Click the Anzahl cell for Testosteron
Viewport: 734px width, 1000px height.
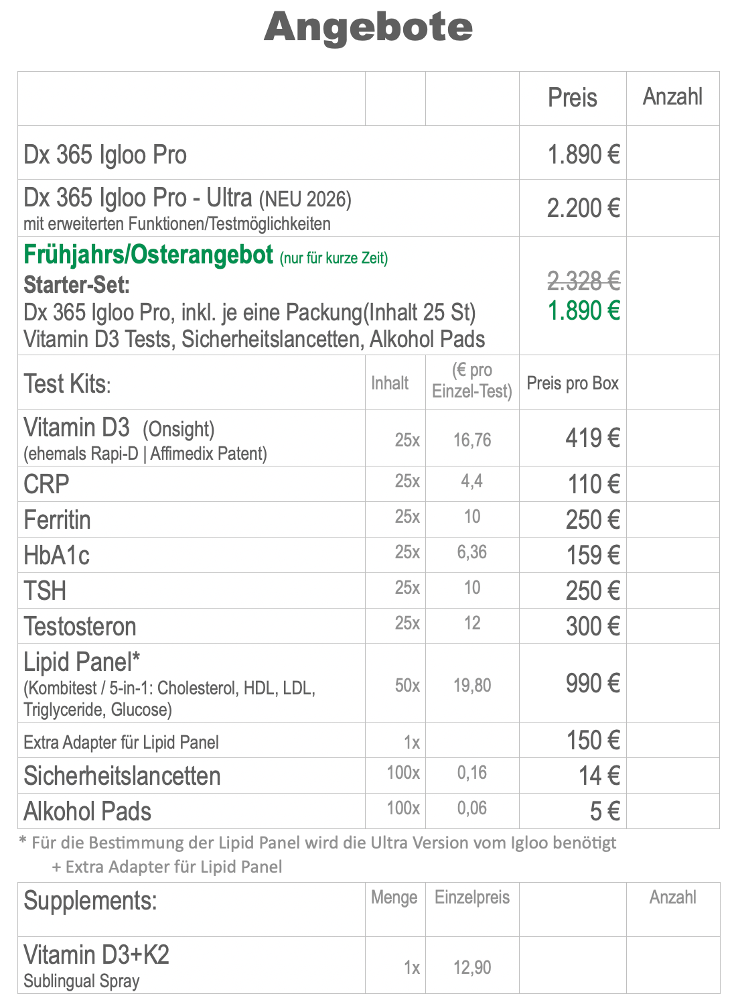tap(672, 626)
